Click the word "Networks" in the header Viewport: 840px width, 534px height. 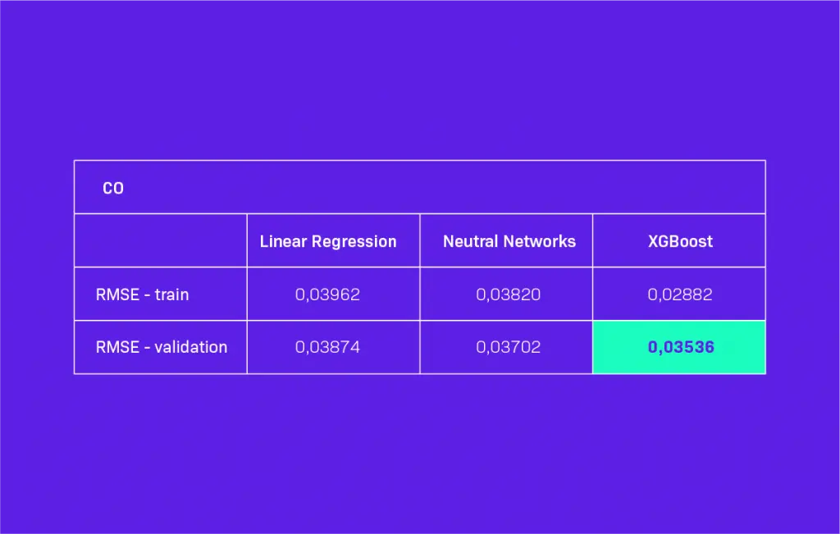[539, 241]
